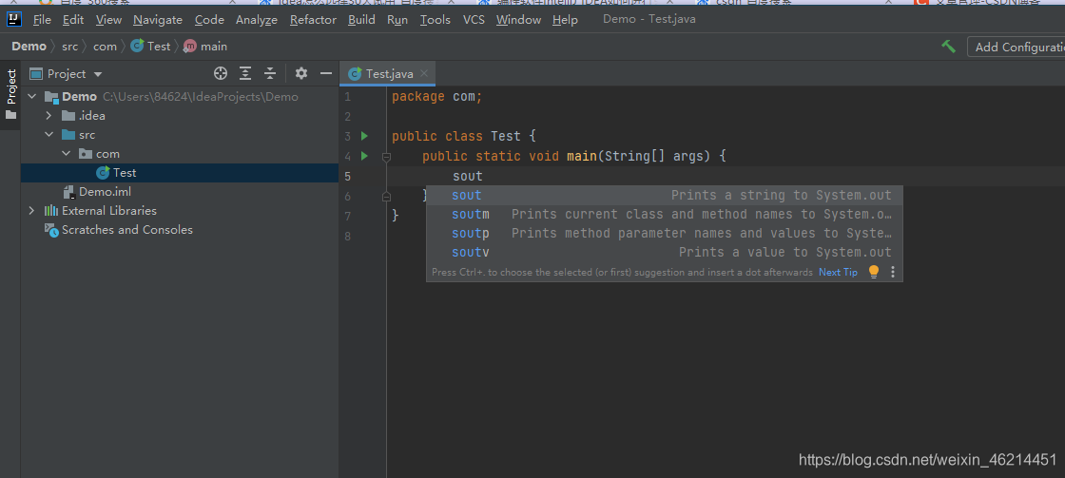Choose the sout completion suggestion
Image resolution: width=1065 pixels, height=478 pixels.
click(665, 195)
